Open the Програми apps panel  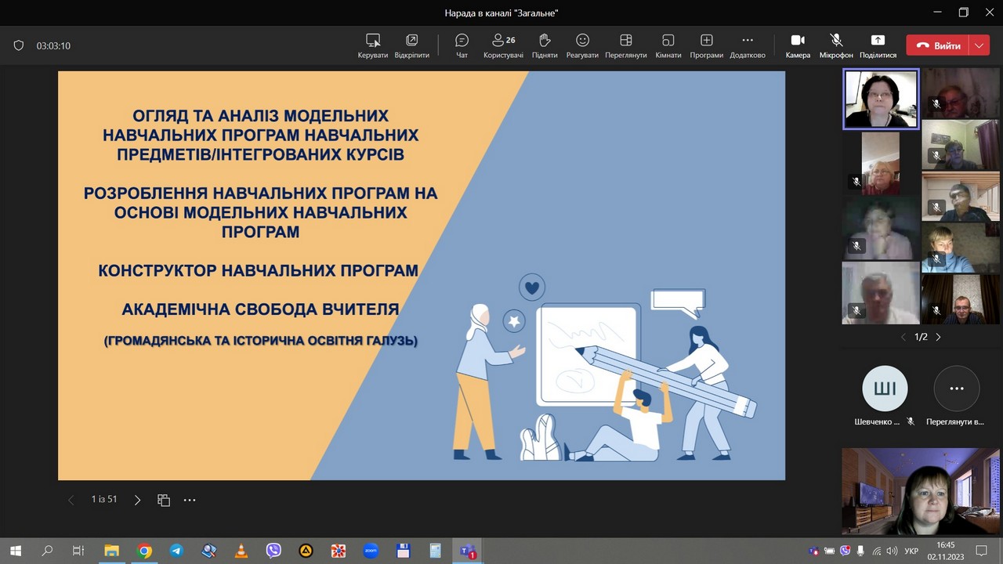coord(706,45)
